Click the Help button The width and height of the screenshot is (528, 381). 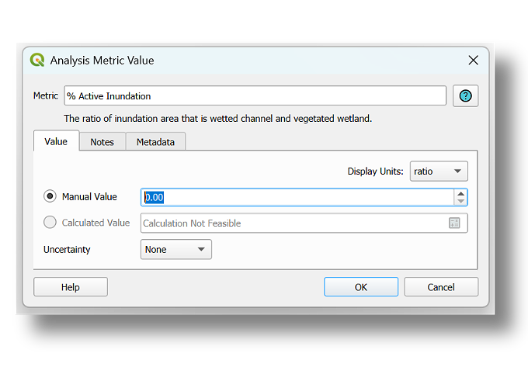(71, 287)
